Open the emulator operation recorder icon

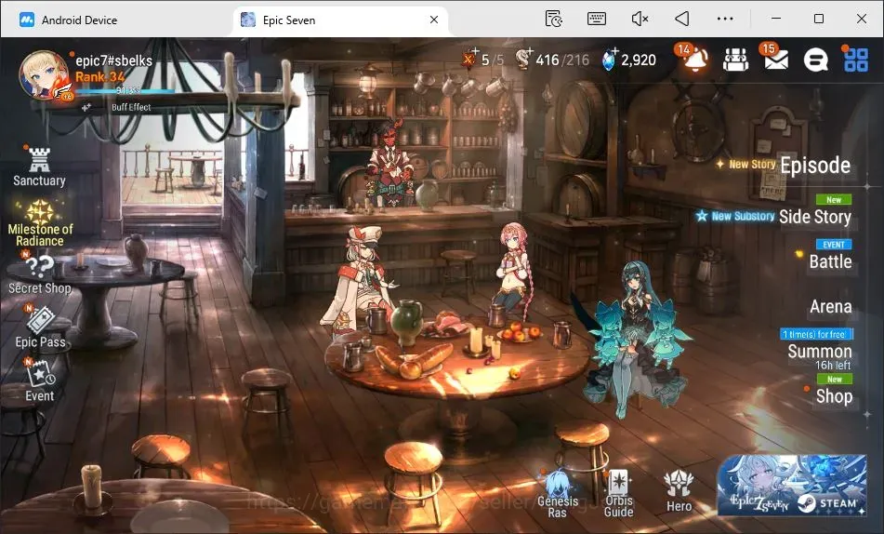tap(554, 19)
